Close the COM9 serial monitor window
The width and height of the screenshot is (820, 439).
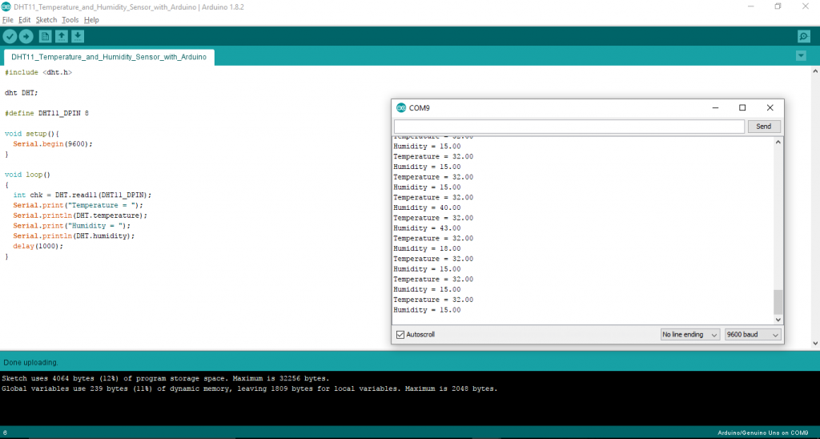tap(770, 108)
